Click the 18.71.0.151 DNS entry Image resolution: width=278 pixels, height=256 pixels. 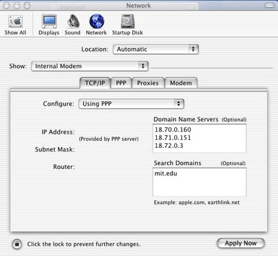click(173, 138)
